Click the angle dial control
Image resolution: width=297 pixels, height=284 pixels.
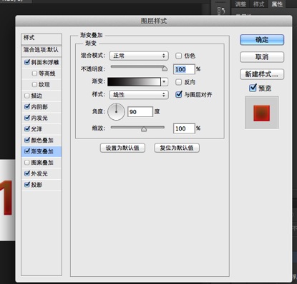click(116, 111)
